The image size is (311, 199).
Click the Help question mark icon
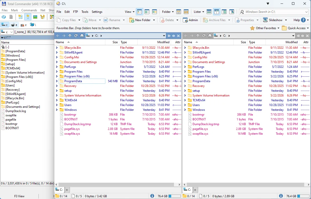coord(303,20)
